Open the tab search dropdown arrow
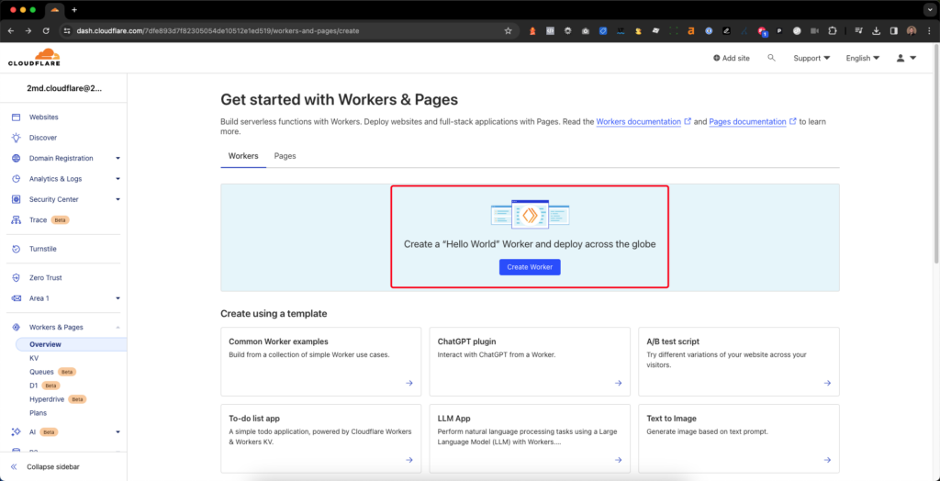The height and width of the screenshot is (481, 940). point(929,10)
